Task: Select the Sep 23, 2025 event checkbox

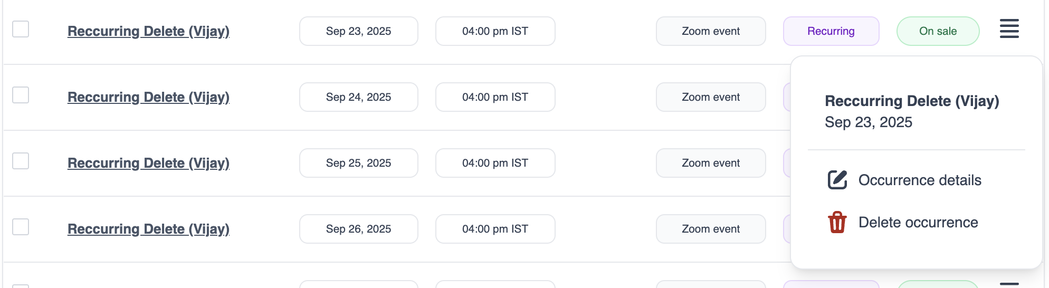Action: (21, 29)
